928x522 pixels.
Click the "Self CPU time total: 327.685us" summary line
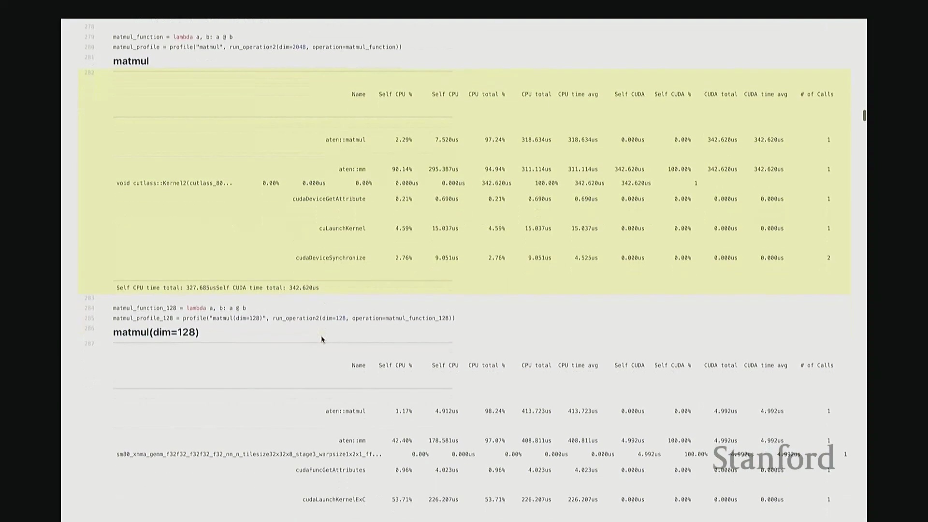coord(166,288)
